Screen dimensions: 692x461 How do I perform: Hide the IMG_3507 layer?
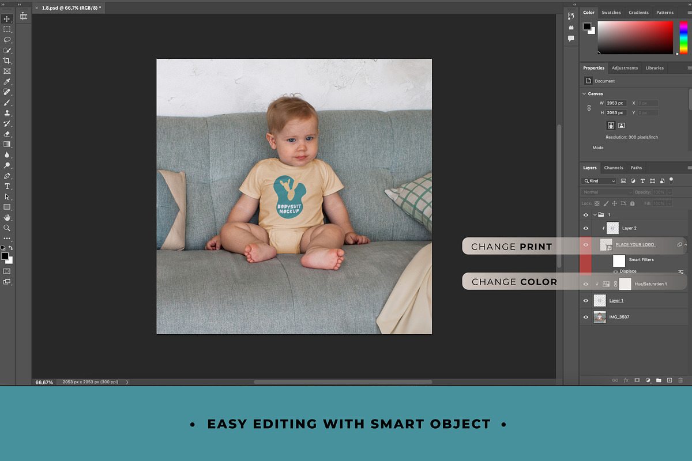pyautogui.click(x=586, y=317)
